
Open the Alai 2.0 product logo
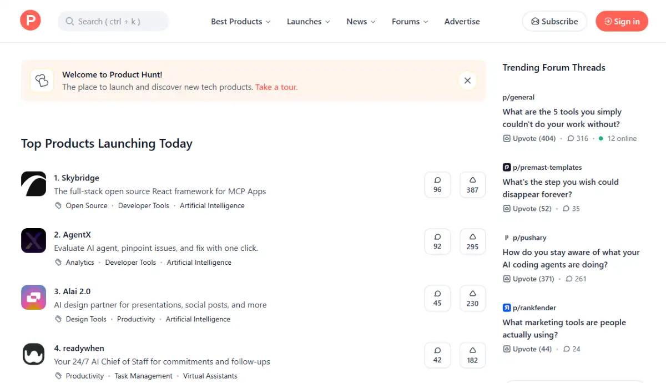click(x=33, y=297)
